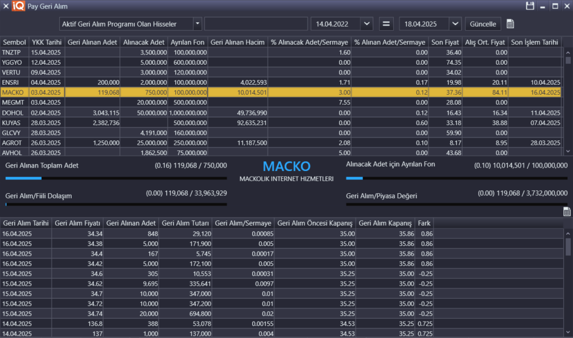Click Geri Alım Fiyatı column header
The image size is (573, 338).
pyautogui.click(x=77, y=223)
